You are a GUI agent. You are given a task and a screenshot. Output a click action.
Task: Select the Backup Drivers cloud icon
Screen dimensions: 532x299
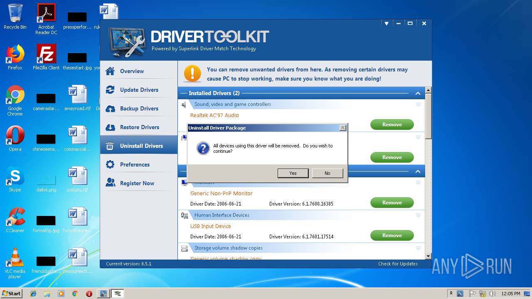pos(110,108)
